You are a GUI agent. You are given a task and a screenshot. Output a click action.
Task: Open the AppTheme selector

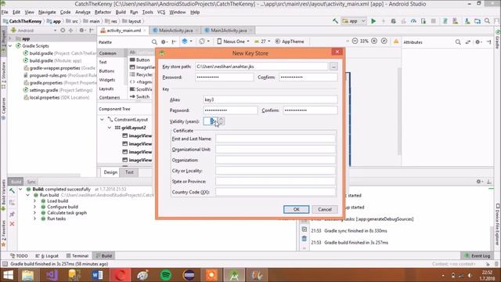tap(290, 42)
